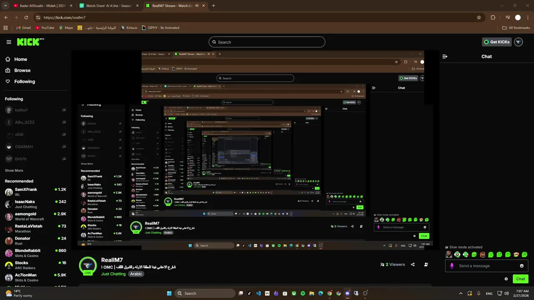The height and width of the screenshot is (300, 534).
Task: Insert the orange angry face emote
Action: pos(483,254)
